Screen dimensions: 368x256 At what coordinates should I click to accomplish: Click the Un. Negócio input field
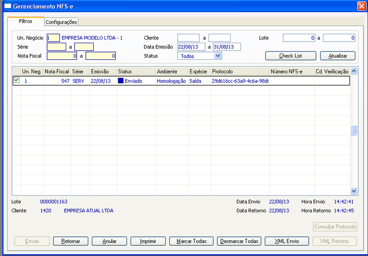pos(53,38)
